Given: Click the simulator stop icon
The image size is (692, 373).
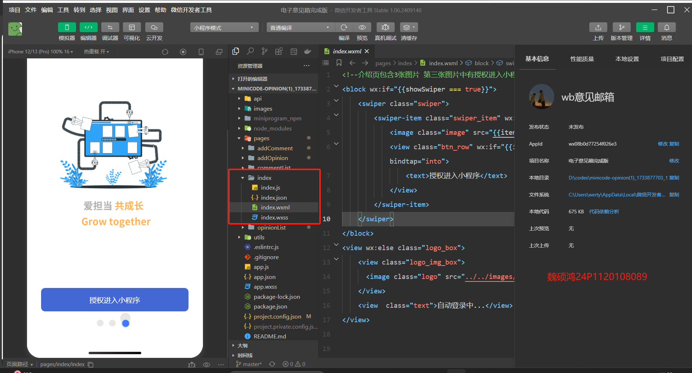Looking at the screenshot, I should coord(183,52).
